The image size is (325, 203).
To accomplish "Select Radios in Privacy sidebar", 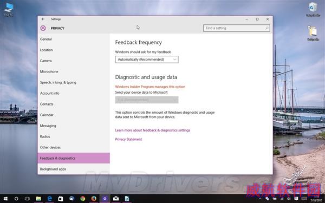I will [x=74, y=136].
